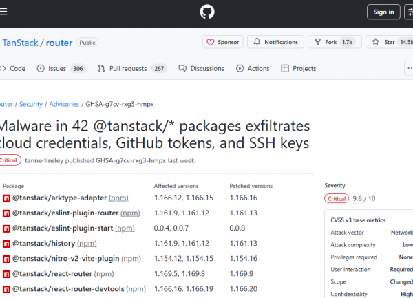Fork the router repository
Image resolution: width=413 pixels, height=298 pixels.
pos(335,42)
